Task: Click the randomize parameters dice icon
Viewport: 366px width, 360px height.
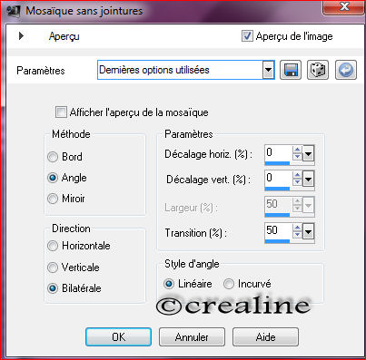Action: coord(318,70)
